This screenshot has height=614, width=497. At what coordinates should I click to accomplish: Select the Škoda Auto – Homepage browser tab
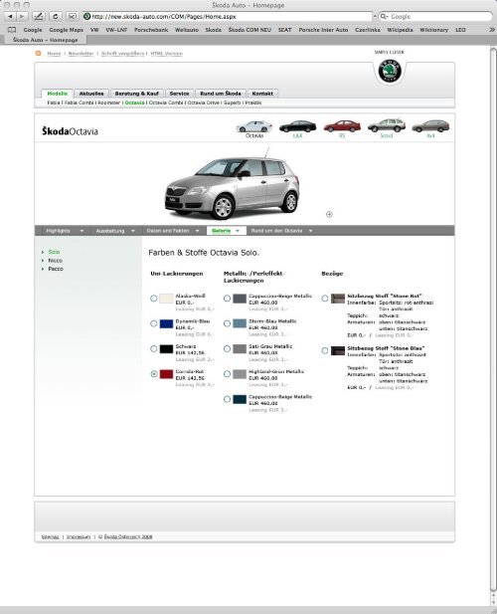pyautogui.click(x=46, y=40)
